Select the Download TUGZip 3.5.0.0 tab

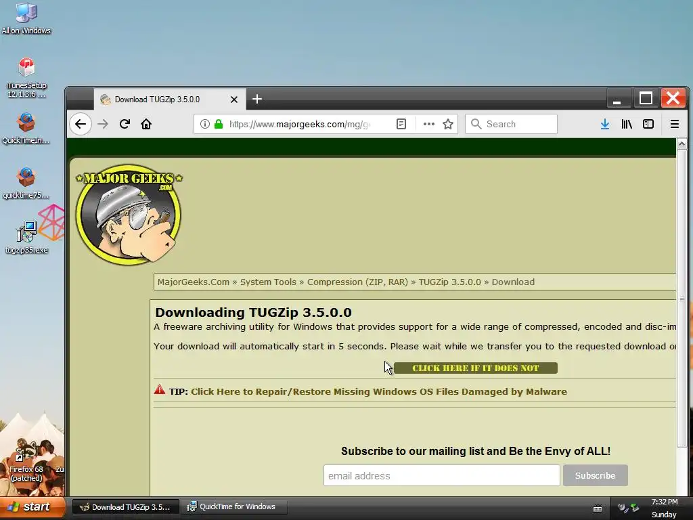click(170, 99)
